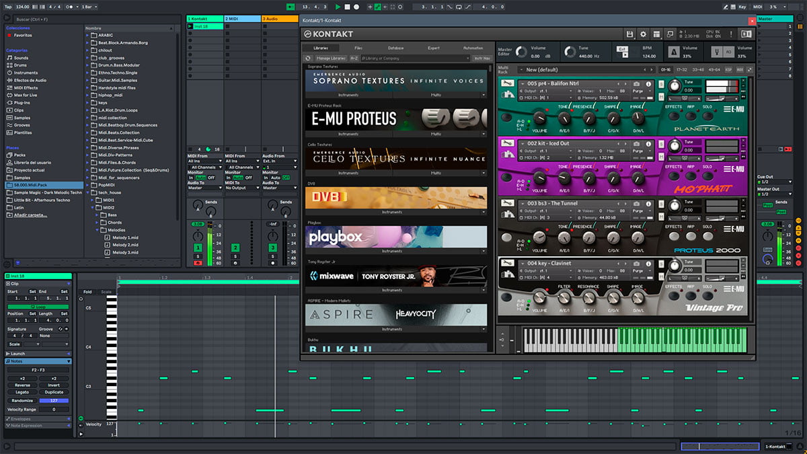Adjust VOLUME knob on 005 pr4 Balifon
The image size is (807, 454).
point(539,117)
